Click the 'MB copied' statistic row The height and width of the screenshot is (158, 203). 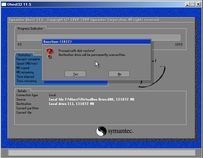coord(23,68)
